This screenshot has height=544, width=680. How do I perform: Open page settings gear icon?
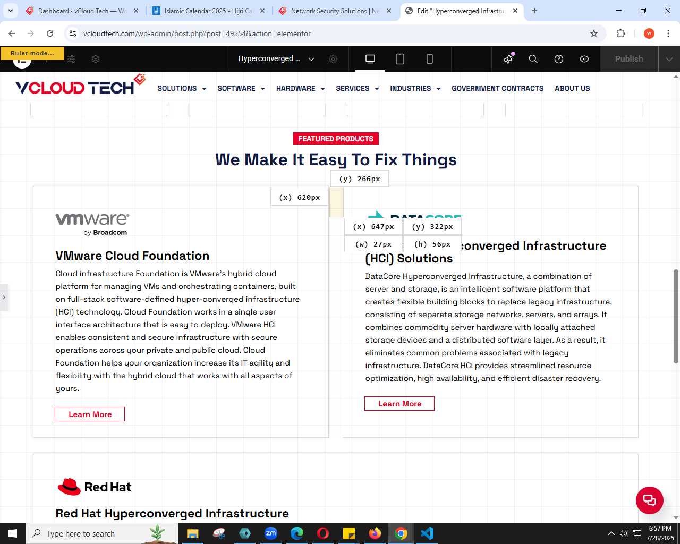click(333, 59)
